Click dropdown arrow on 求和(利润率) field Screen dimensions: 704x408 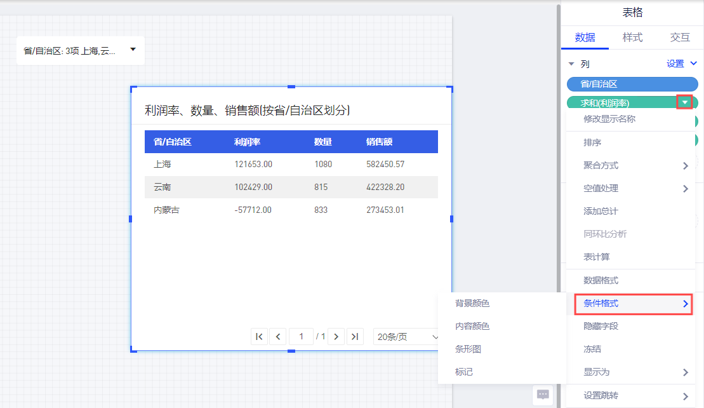point(684,102)
